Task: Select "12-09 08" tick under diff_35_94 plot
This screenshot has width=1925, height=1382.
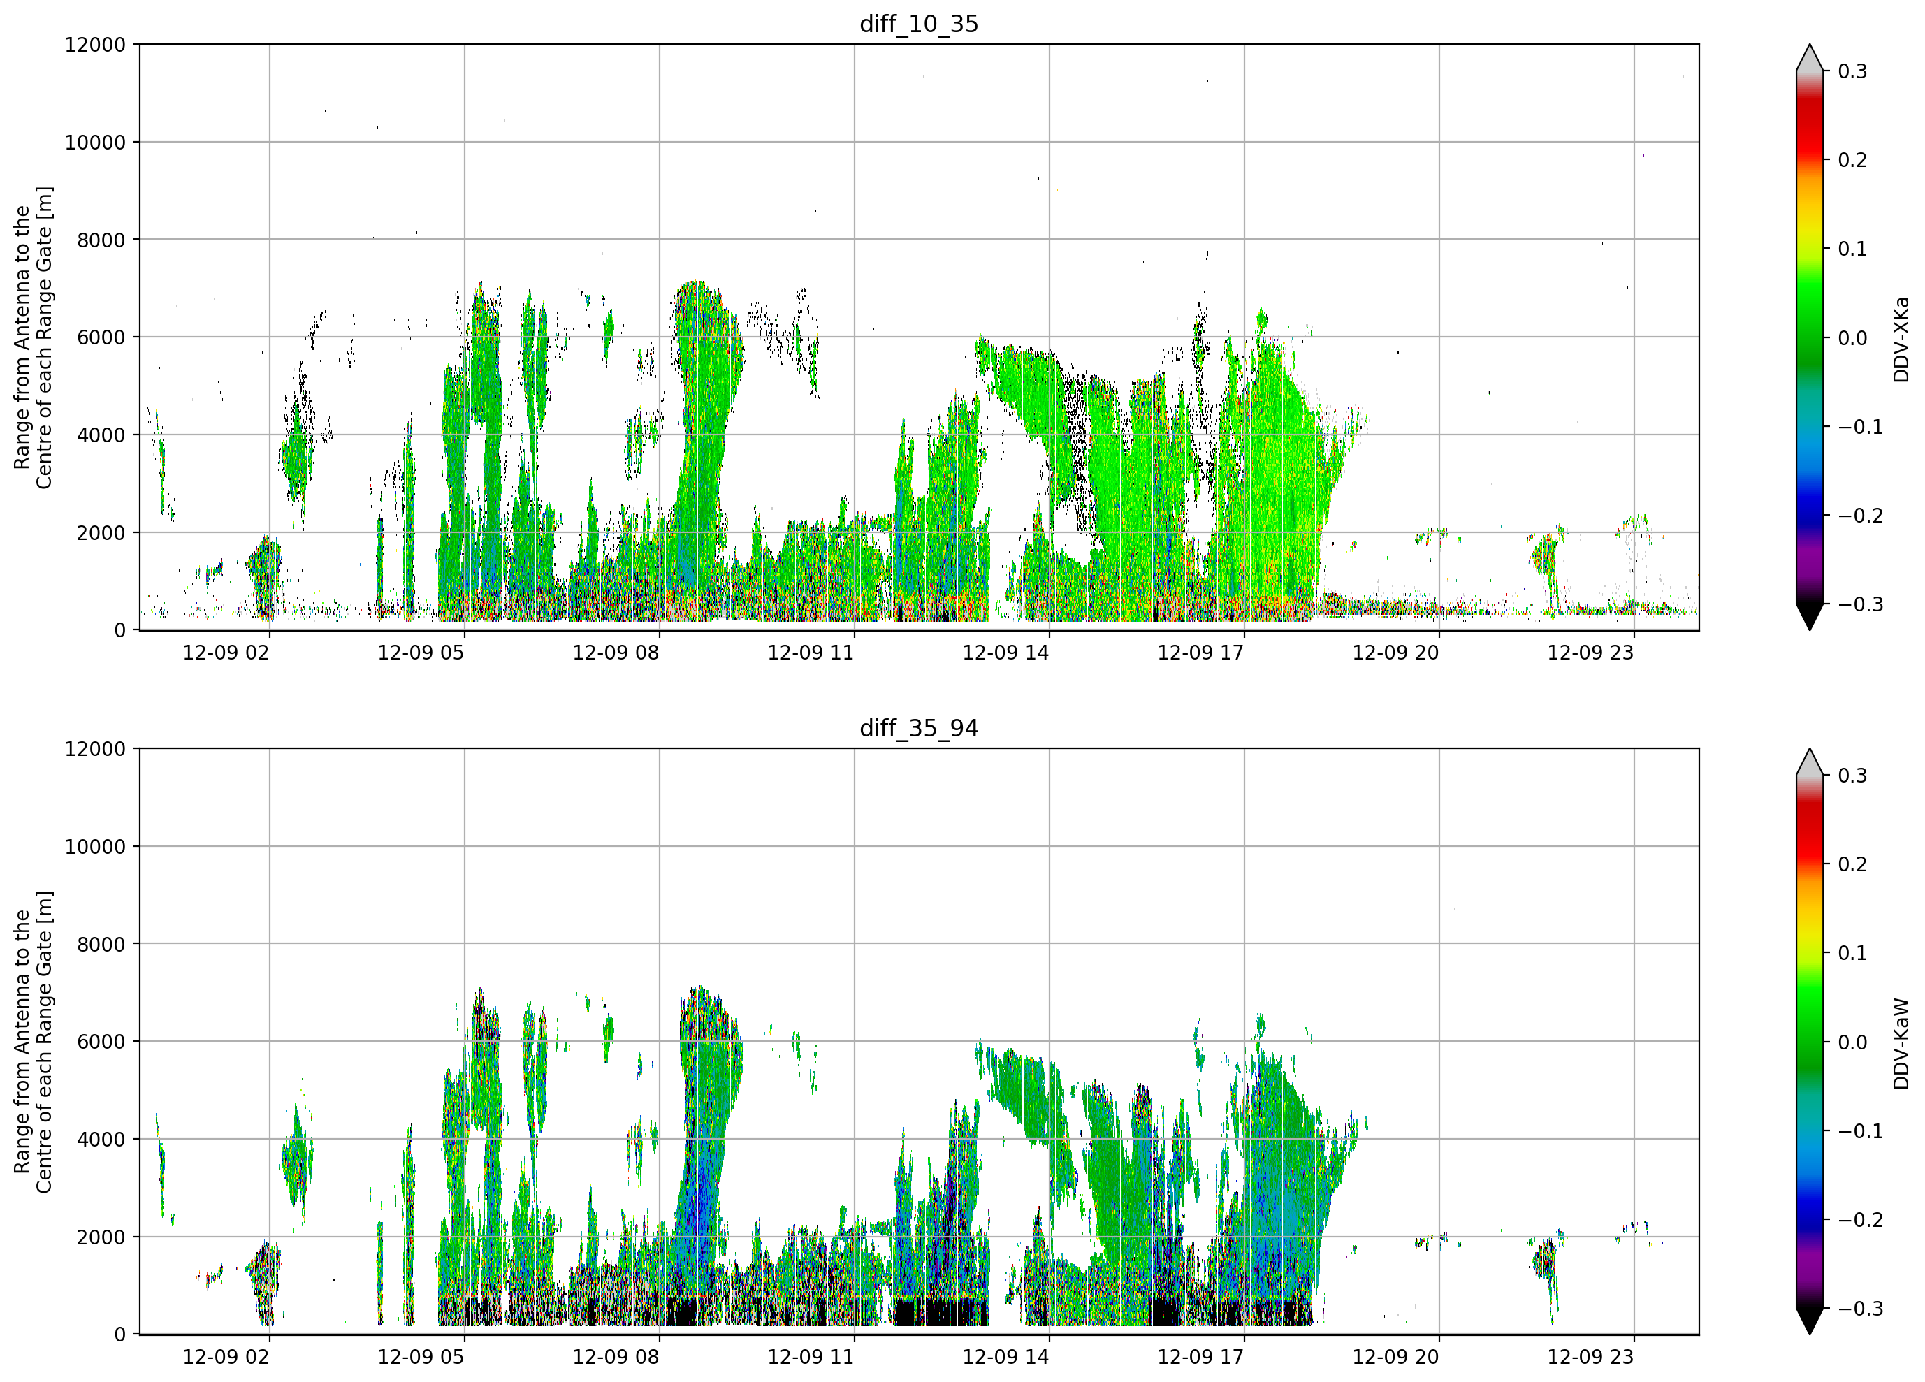Action: [616, 1357]
